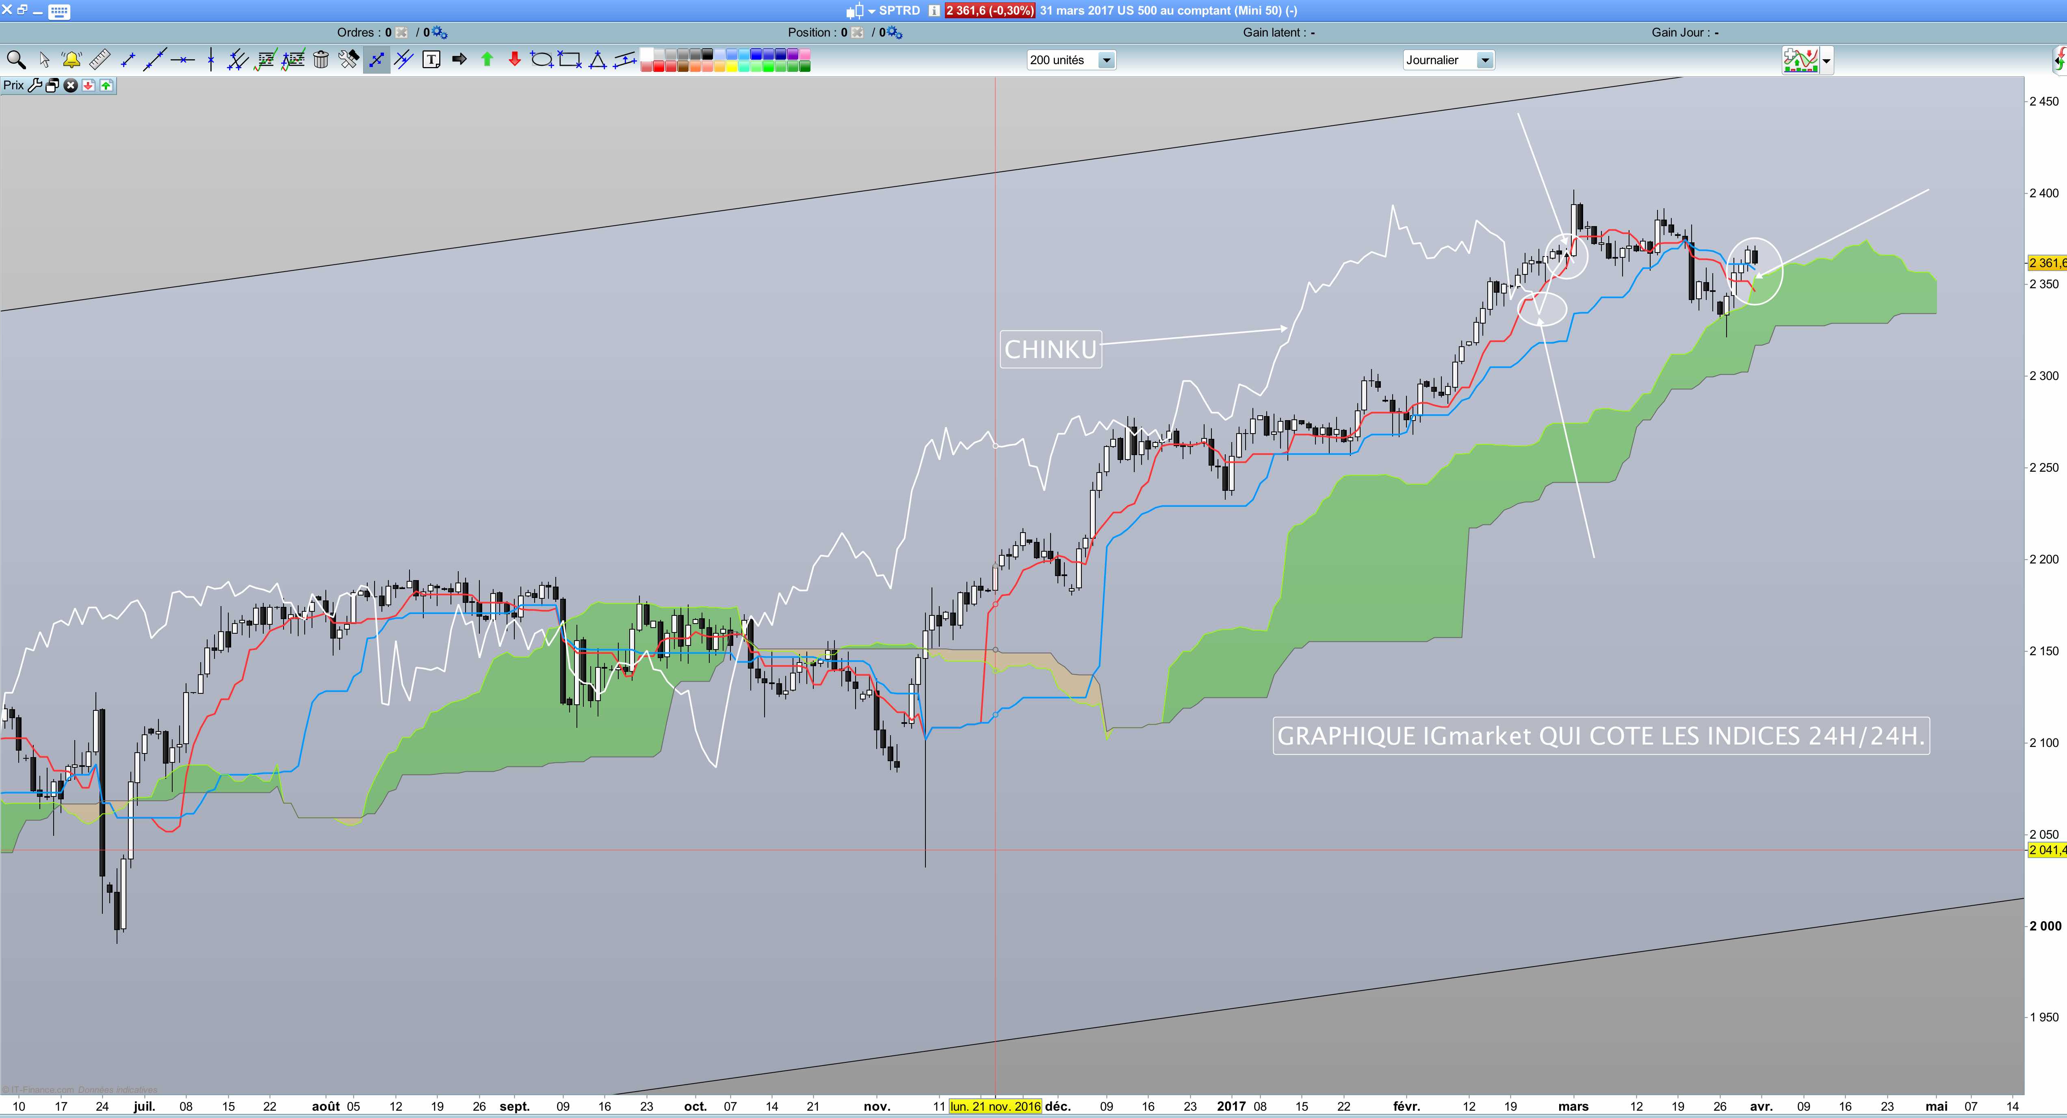The width and height of the screenshot is (2067, 1118).
Task: Toggle the pointer cursor mode
Action: 44,59
